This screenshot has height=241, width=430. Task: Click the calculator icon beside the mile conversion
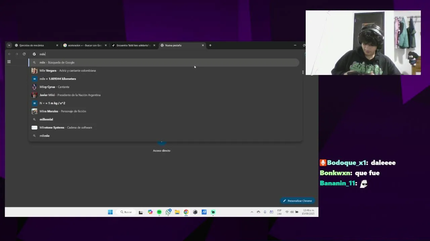point(34,79)
